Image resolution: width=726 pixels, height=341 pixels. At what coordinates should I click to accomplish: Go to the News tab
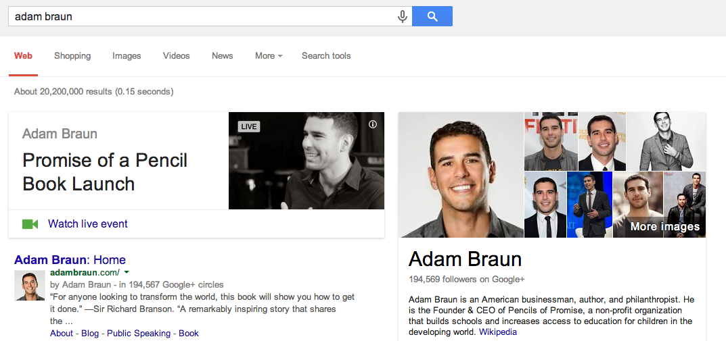(222, 56)
